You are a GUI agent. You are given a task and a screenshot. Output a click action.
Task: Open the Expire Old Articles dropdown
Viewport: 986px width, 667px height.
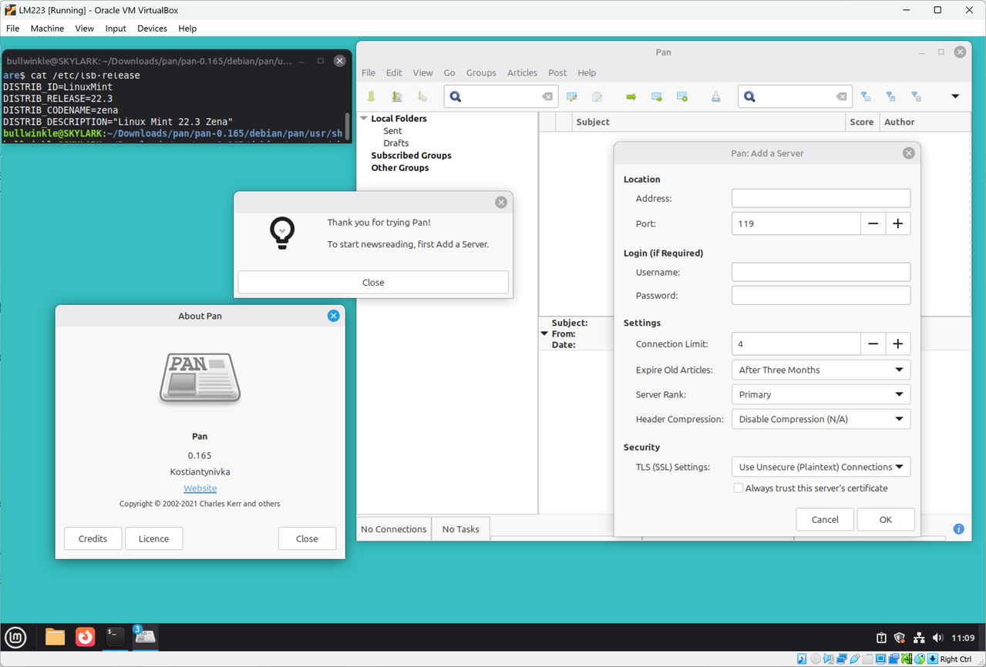pyautogui.click(x=820, y=370)
